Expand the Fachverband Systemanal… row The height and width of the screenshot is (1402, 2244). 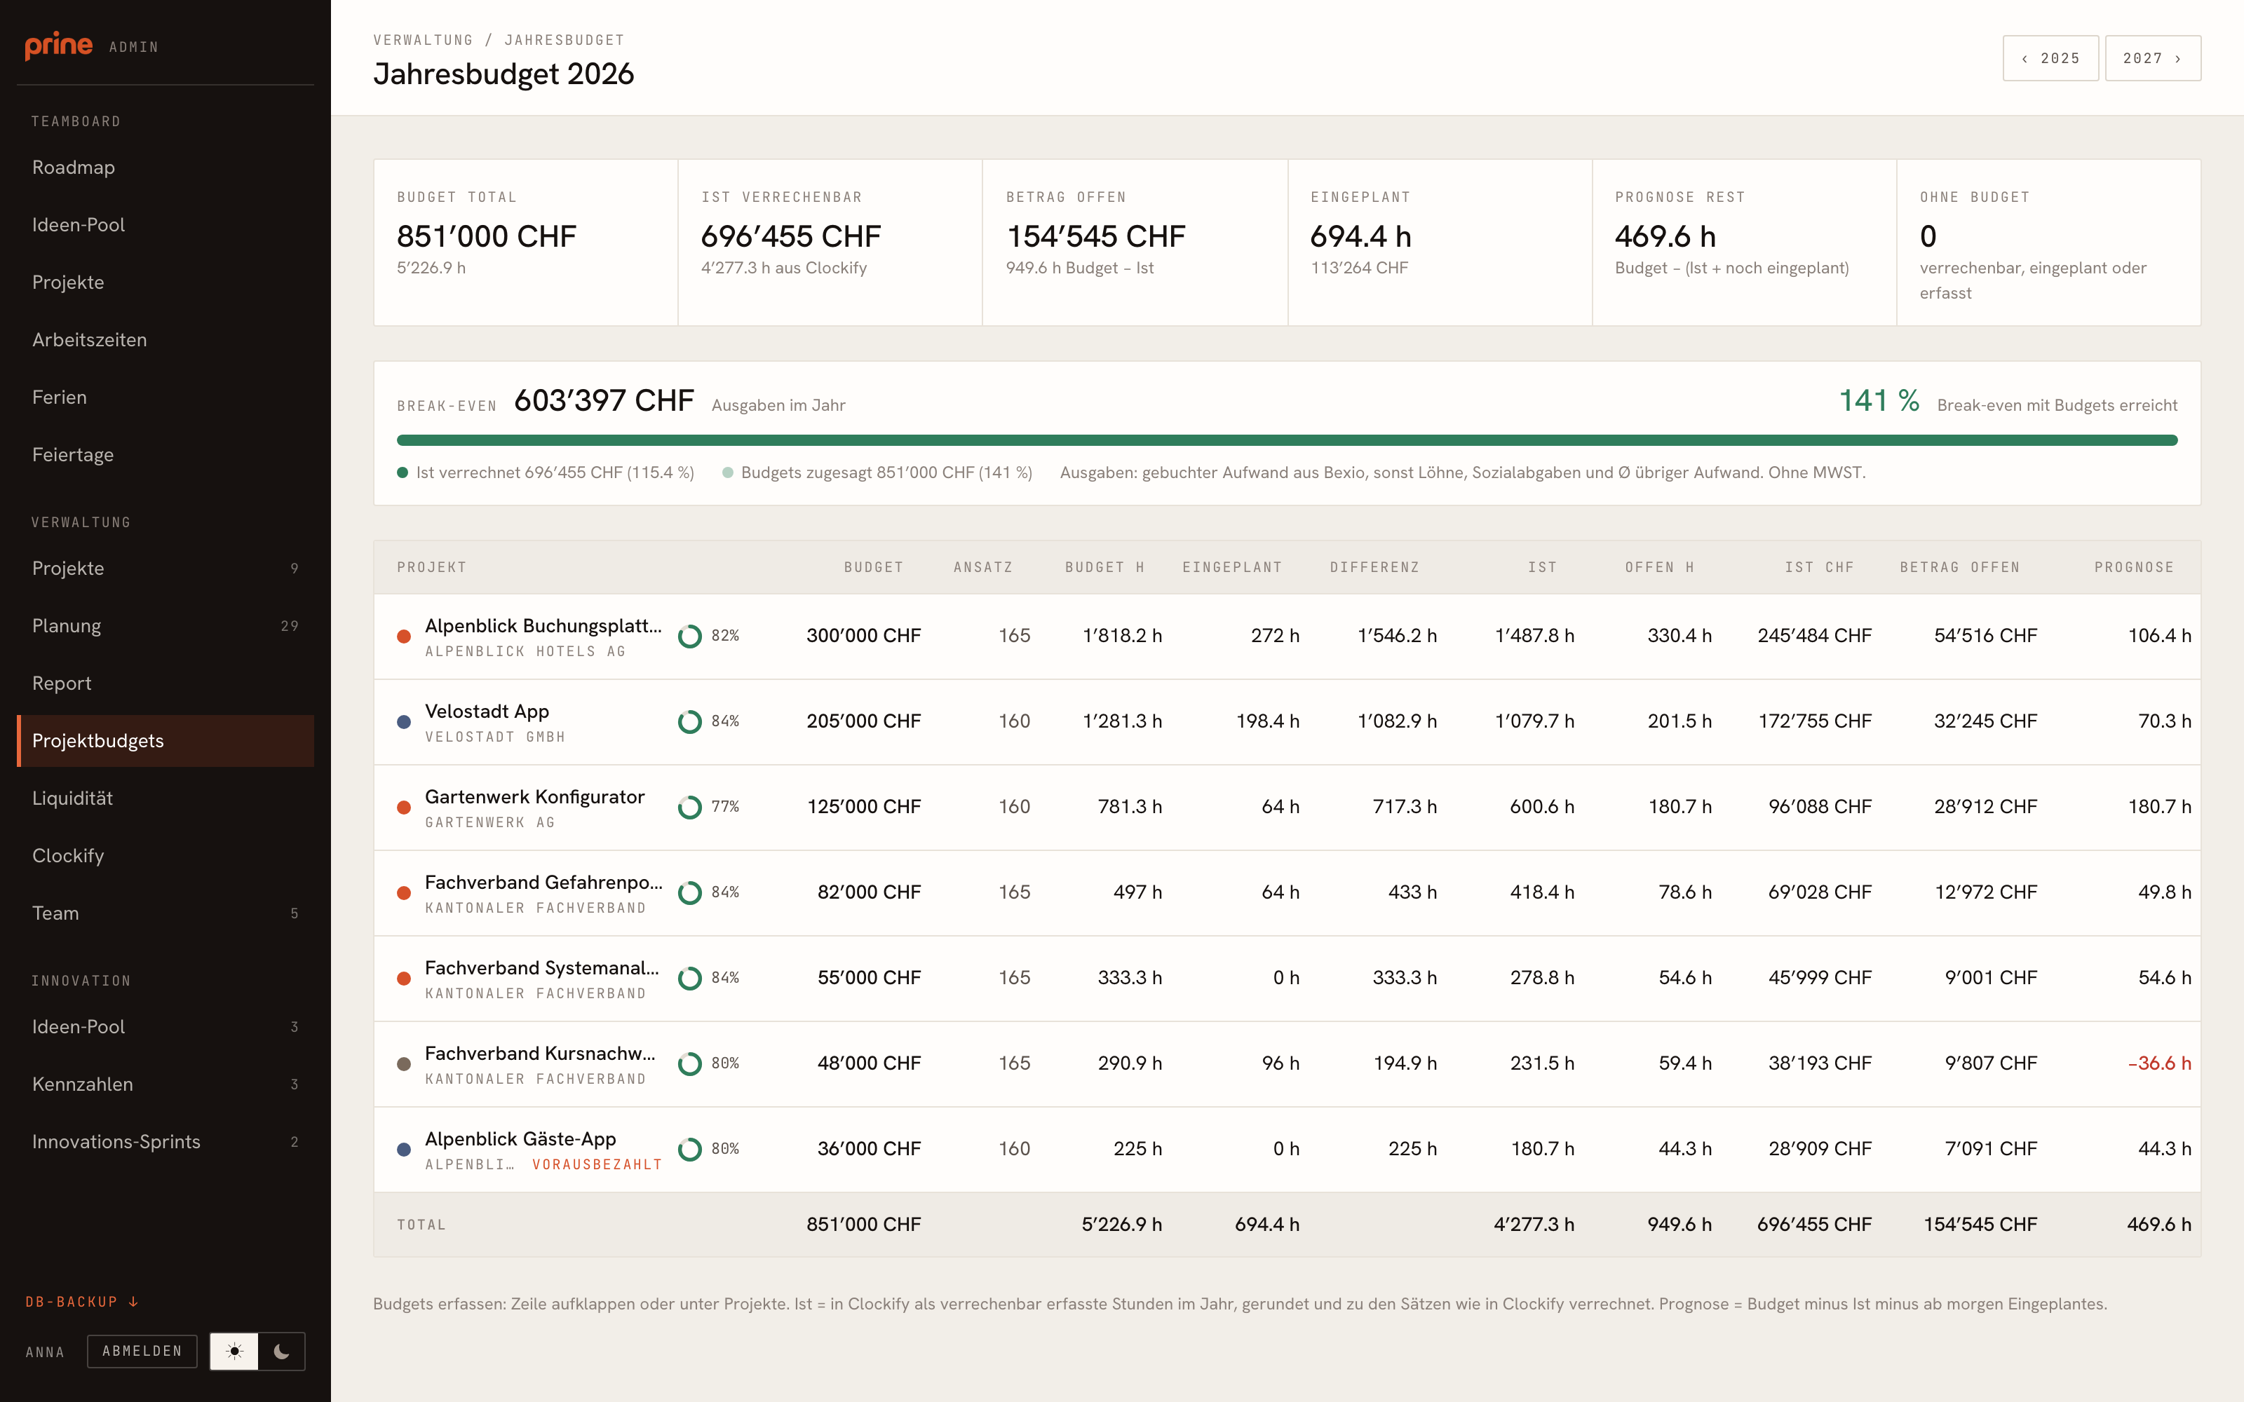coord(1287,977)
